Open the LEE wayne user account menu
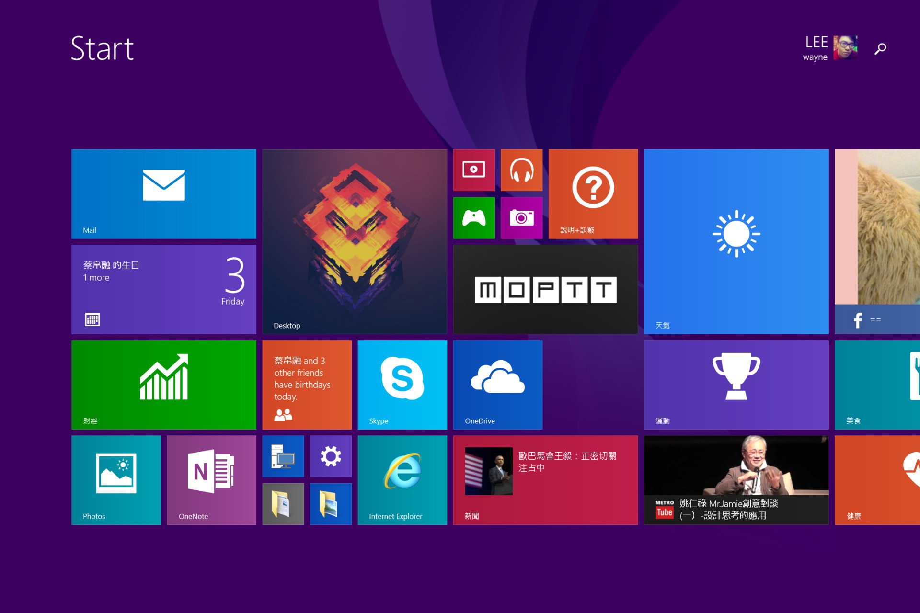The height and width of the screenshot is (613, 920). click(830, 48)
